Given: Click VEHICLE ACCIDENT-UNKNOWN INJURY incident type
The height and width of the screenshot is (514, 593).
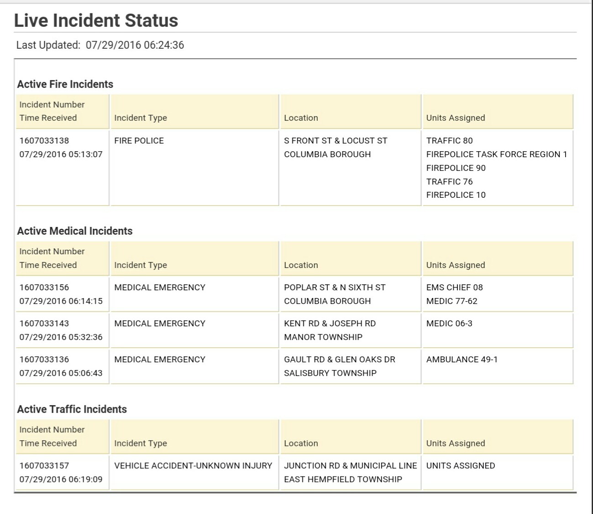Looking at the screenshot, I should [193, 466].
